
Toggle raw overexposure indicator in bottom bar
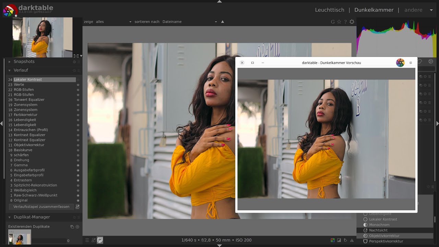[333, 240]
